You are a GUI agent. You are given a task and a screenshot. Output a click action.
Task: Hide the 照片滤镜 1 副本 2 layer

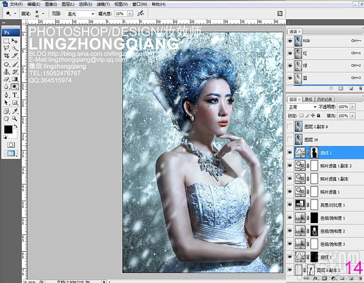point(290,165)
